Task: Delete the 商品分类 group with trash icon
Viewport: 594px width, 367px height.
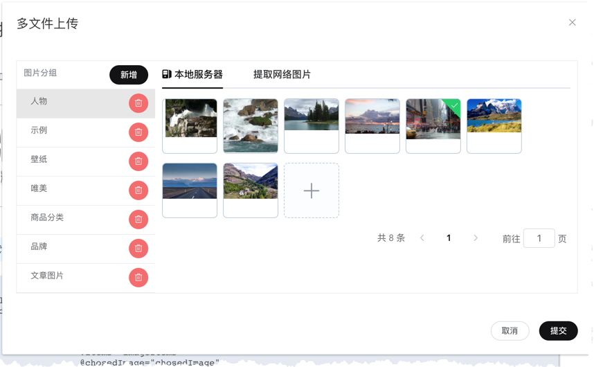Action: point(138,220)
